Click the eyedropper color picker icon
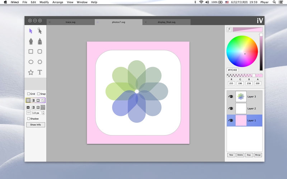Image resolution: width=287 pixels, height=179 pixels. tap(229, 29)
